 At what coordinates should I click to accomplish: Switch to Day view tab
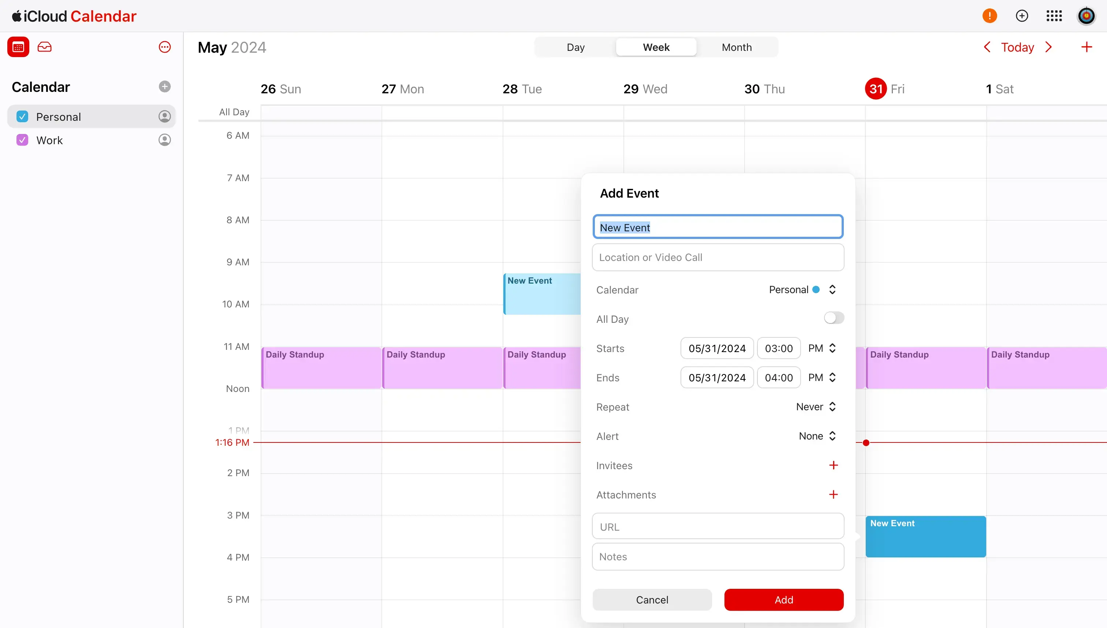tap(575, 47)
